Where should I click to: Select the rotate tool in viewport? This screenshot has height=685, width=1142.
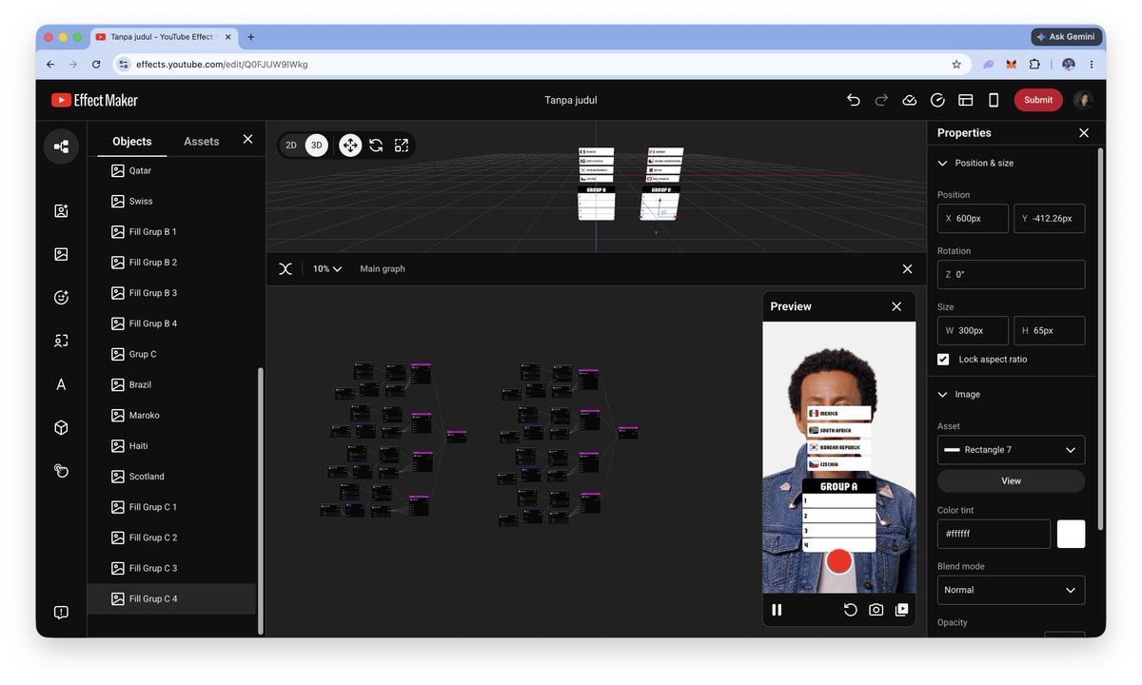[x=376, y=146]
